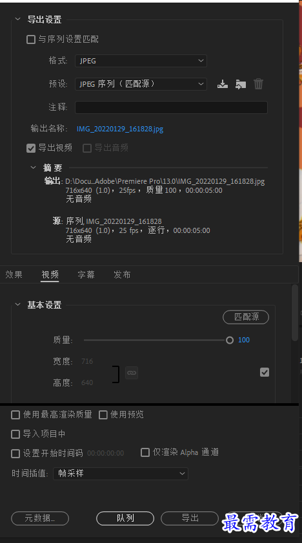Viewport: 302px width, 543px height.
Task: Collapse the 导出设置 section
Action: coord(18,19)
